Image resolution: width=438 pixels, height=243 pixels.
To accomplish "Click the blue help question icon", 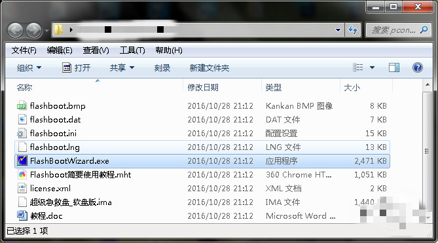I will (417, 67).
